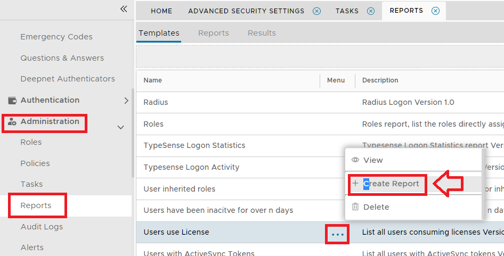Collapse the Administration section chevron

pyautogui.click(x=121, y=127)
